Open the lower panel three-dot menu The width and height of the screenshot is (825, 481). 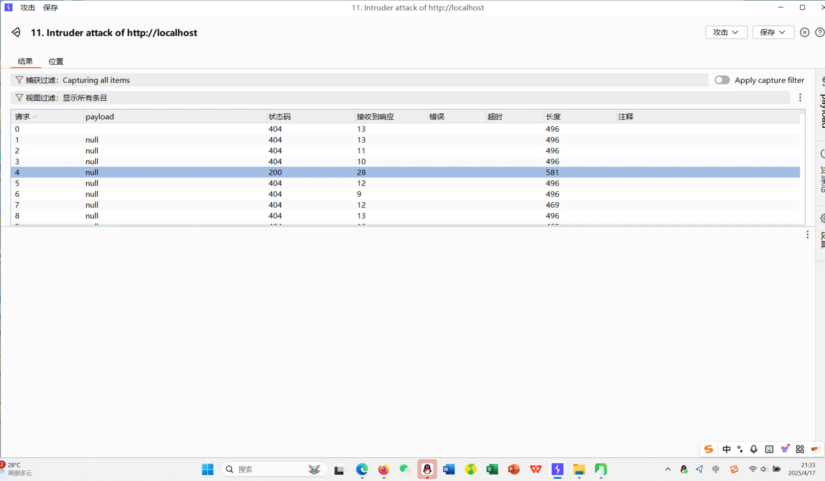click(807, 234)
